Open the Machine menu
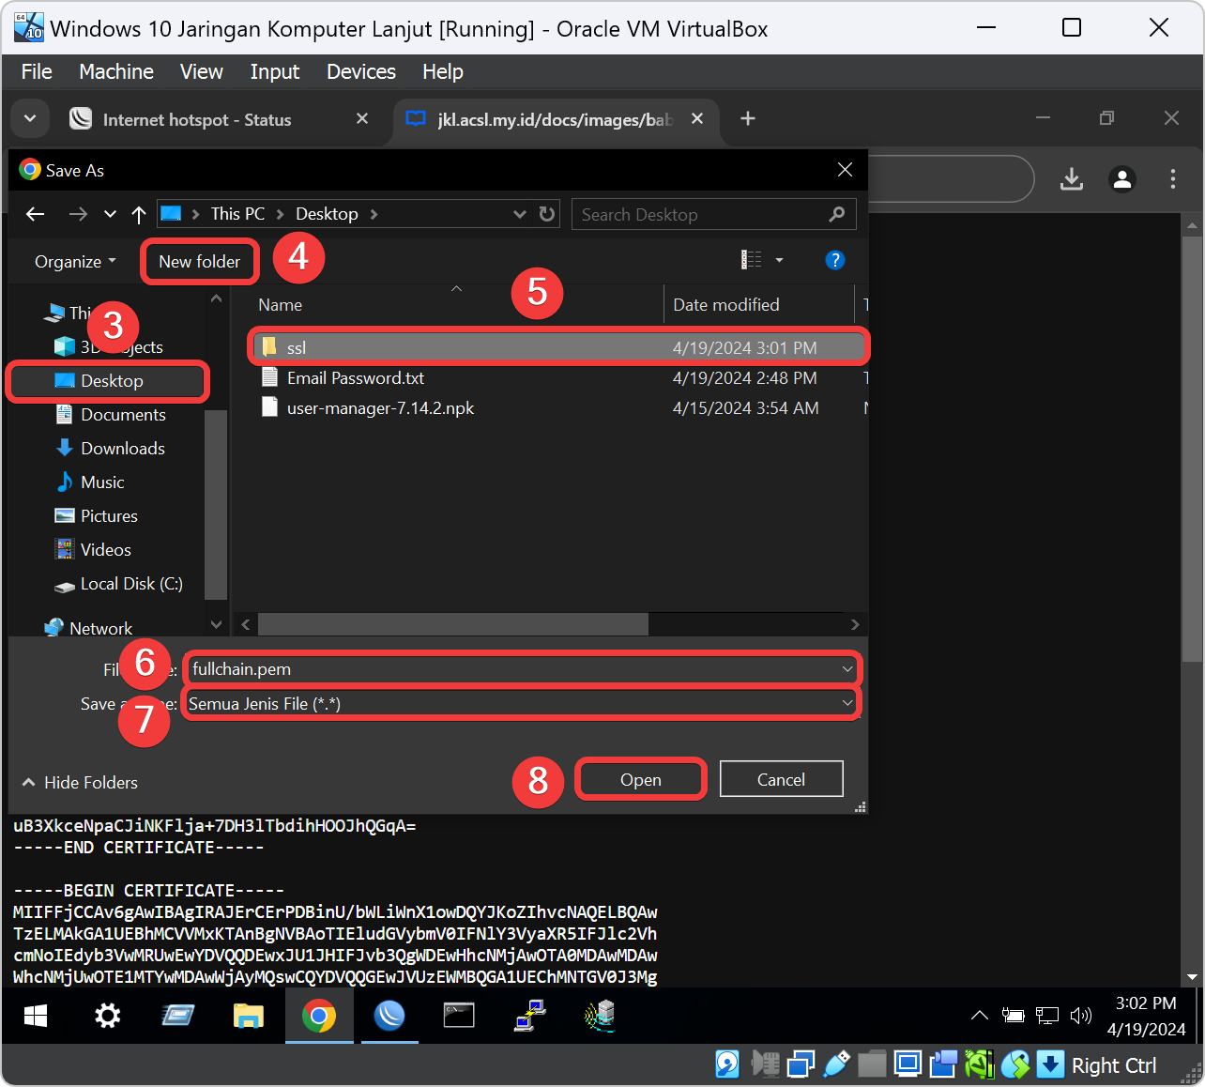This screenshot has height=1087, width=1205. pyautogui.click(x=116, y=71)
